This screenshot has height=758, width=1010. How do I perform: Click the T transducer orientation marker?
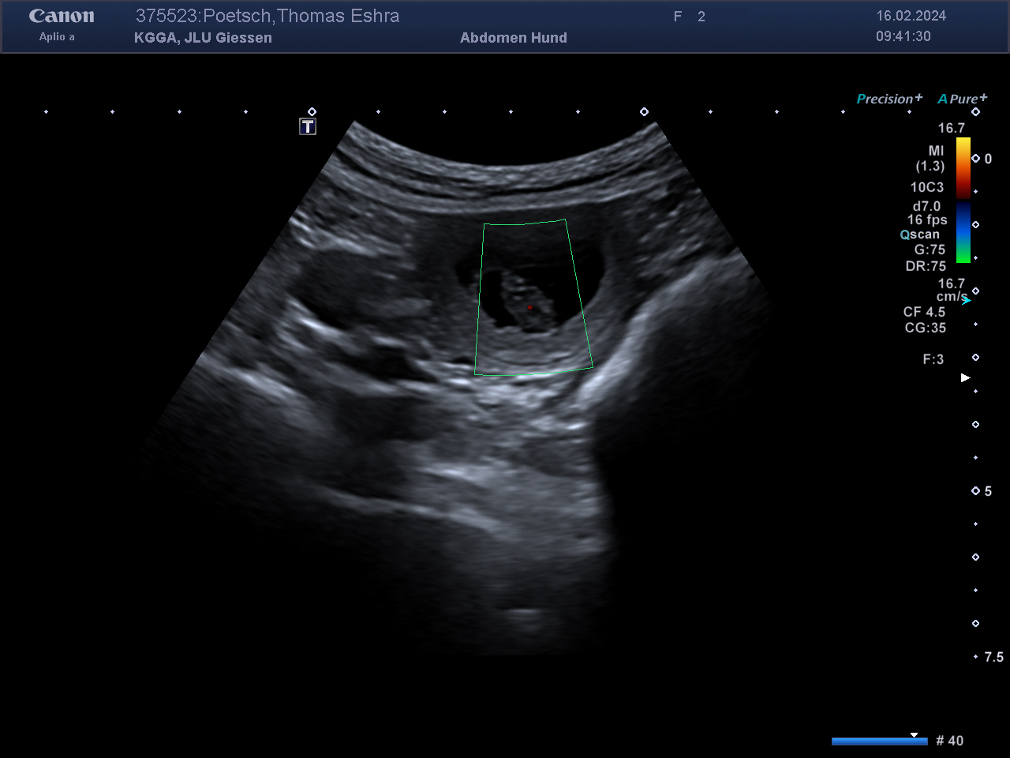point(308,126)
